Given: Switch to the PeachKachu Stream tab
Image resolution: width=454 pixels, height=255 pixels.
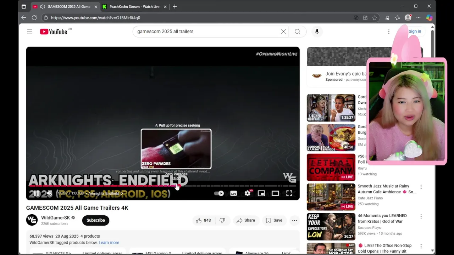Looking at the screenshot, I should click(134, 7).
